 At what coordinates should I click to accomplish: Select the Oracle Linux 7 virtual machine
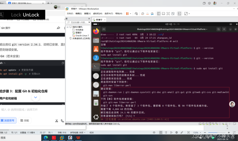(82, 36)
